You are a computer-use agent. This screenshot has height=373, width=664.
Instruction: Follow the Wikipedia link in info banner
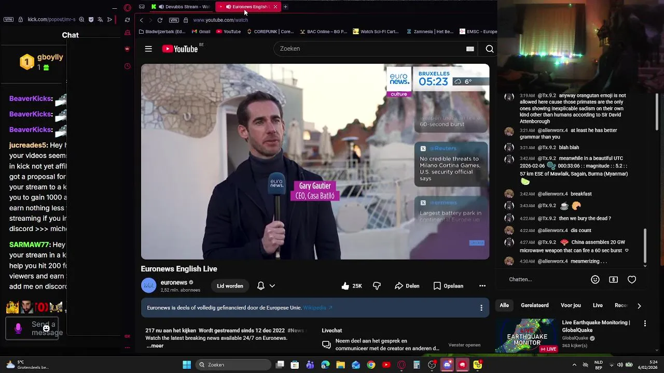[317, 308]
